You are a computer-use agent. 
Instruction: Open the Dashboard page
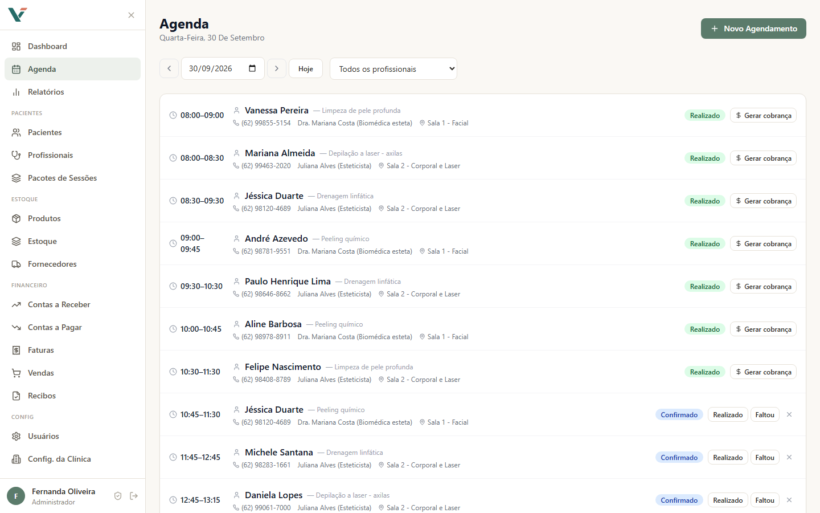pos(72,46)
